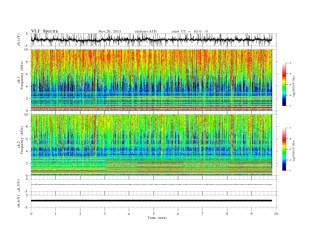Click the "station=ATH" header label
This screenshot has width=311, height=240.
pyautogui.click(x=146, y=31)
